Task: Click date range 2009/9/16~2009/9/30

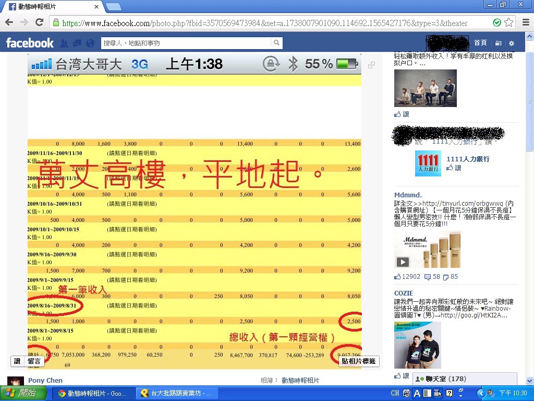Action: pos(52,255)
